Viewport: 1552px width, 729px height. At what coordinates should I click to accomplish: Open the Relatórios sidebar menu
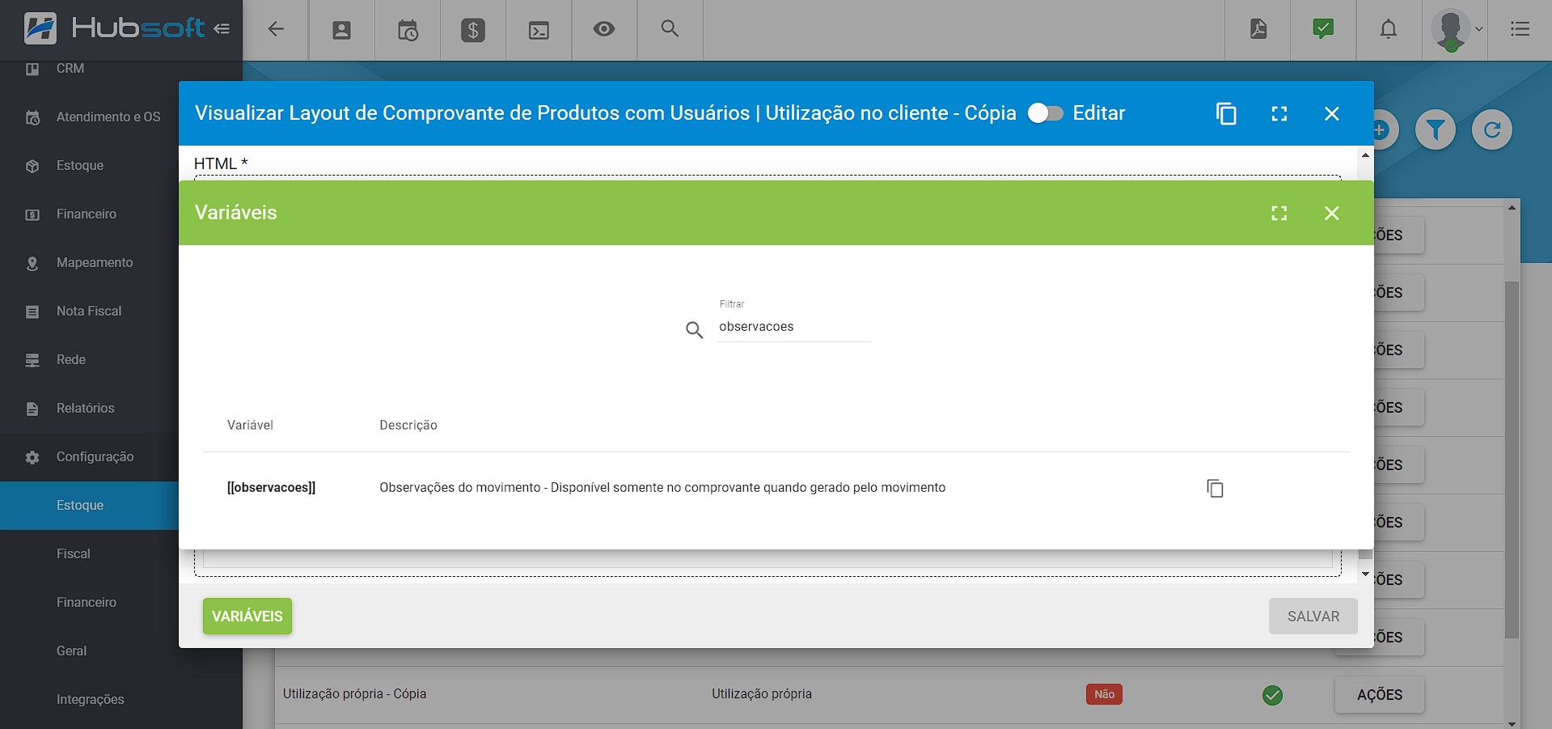tap(89, 409)
